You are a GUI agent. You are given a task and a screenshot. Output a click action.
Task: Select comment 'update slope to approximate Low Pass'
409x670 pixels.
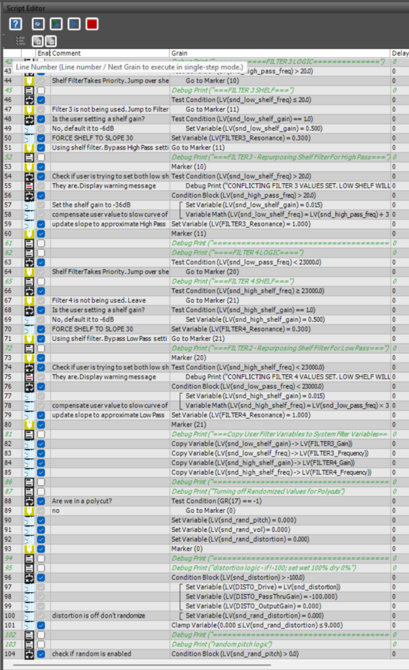(108, 415)
